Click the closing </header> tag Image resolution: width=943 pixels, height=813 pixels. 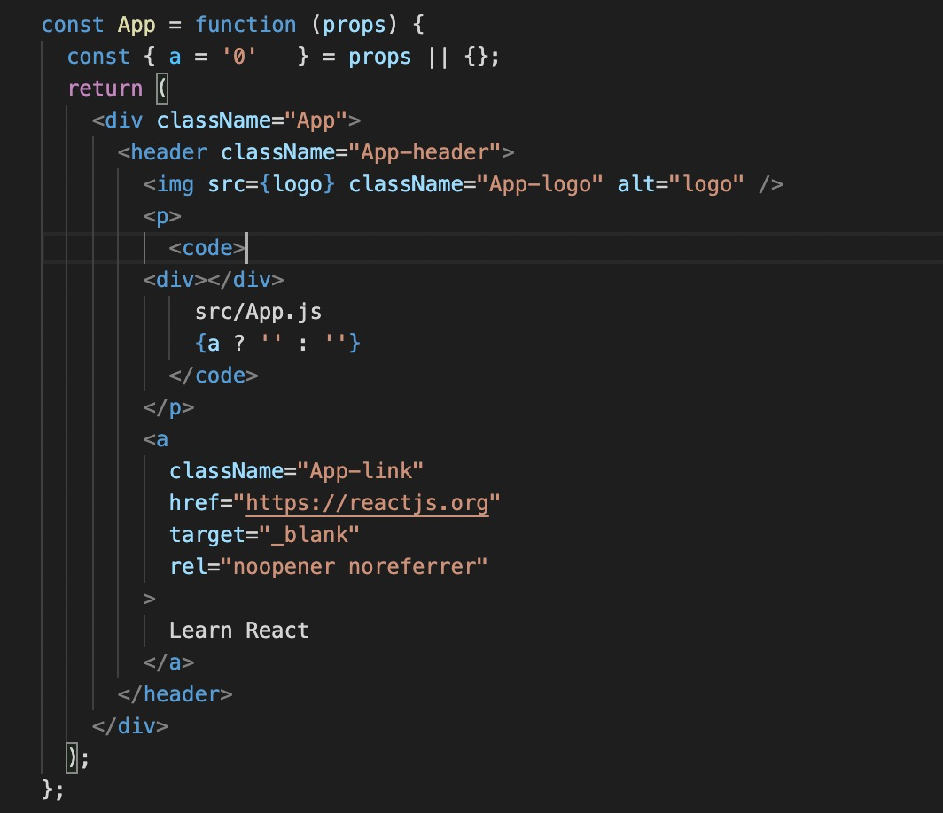coord(175,694)
